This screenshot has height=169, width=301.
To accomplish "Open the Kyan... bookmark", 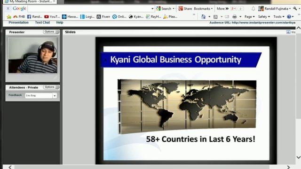I will 136,17.
